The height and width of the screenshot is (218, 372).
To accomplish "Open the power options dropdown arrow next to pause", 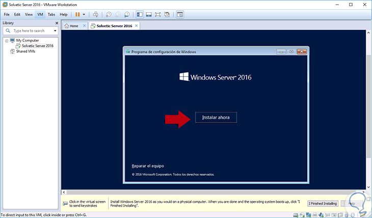I will (84, 14).
